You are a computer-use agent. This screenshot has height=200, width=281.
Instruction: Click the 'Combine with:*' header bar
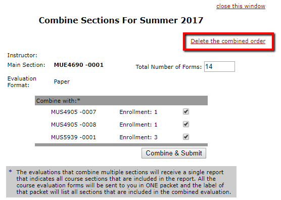[x=121, y=101]
